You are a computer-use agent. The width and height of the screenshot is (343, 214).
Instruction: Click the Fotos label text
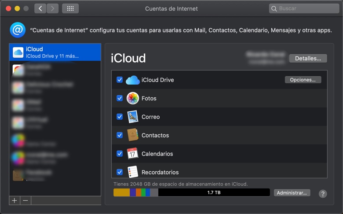tap(149, 98)
